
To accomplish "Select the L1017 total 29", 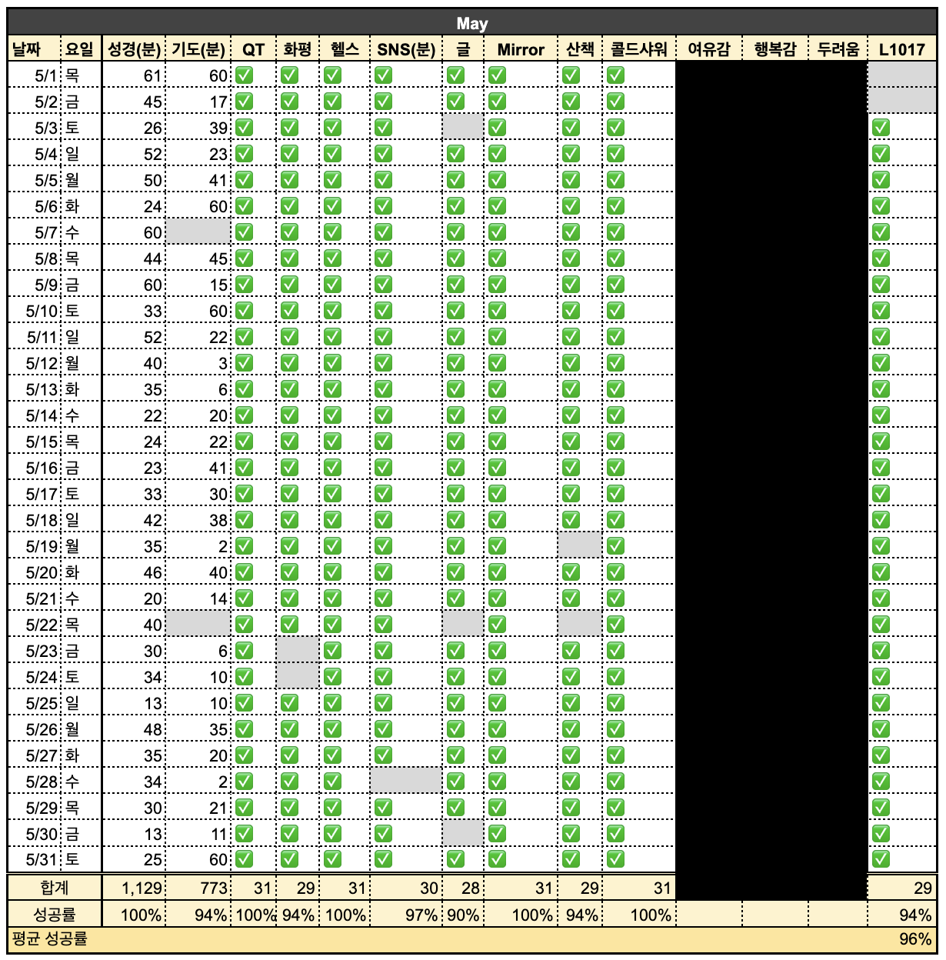I will [902, 888].
